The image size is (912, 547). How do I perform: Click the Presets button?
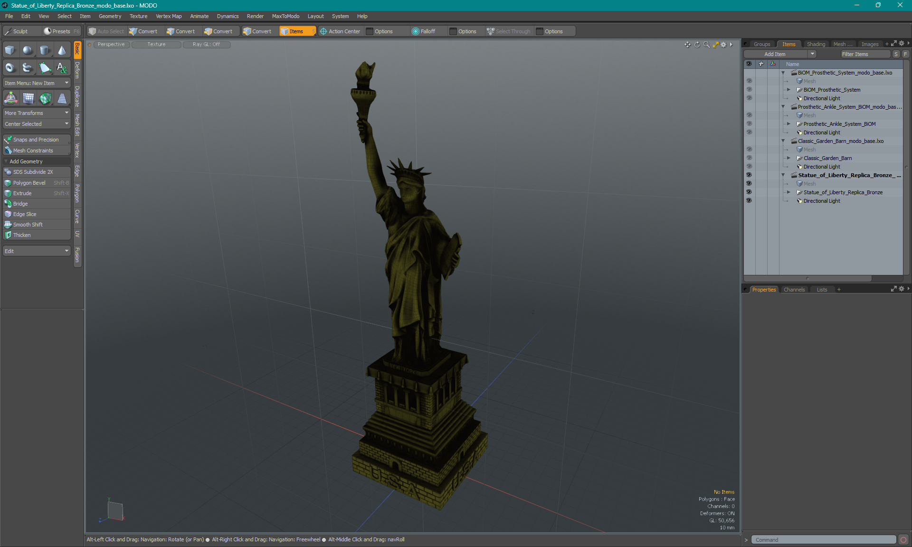(x=61, y=31)
